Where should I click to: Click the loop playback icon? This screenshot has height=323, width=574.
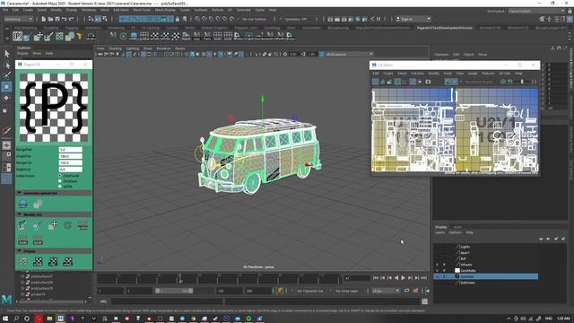[406, 291]
